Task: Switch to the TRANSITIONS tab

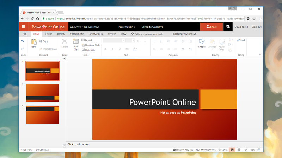Action: (77, 34)
